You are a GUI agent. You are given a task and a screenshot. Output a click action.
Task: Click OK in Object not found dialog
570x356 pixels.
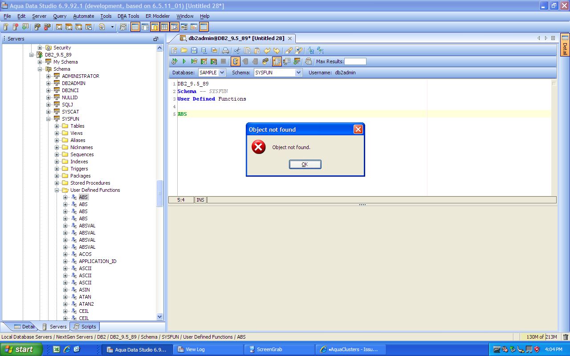coord(305,164)
